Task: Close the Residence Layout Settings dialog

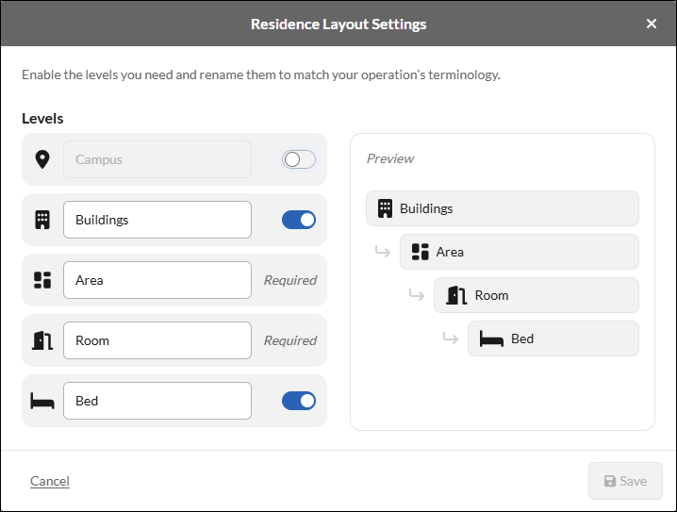Action: pos(652,24)
